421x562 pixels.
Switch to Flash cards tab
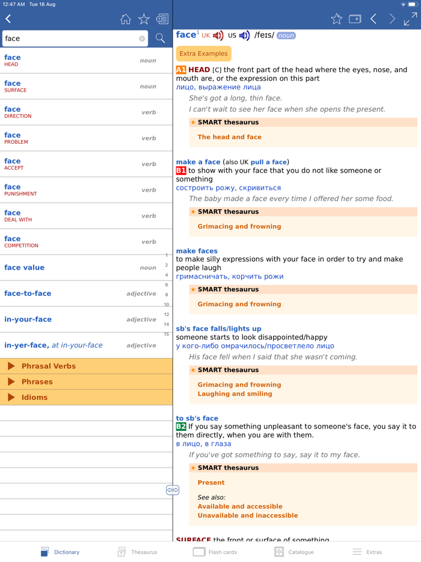(215, 552)
